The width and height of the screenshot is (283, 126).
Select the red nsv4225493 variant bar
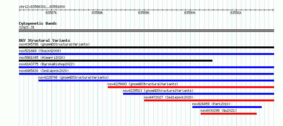tap(191, 87)
